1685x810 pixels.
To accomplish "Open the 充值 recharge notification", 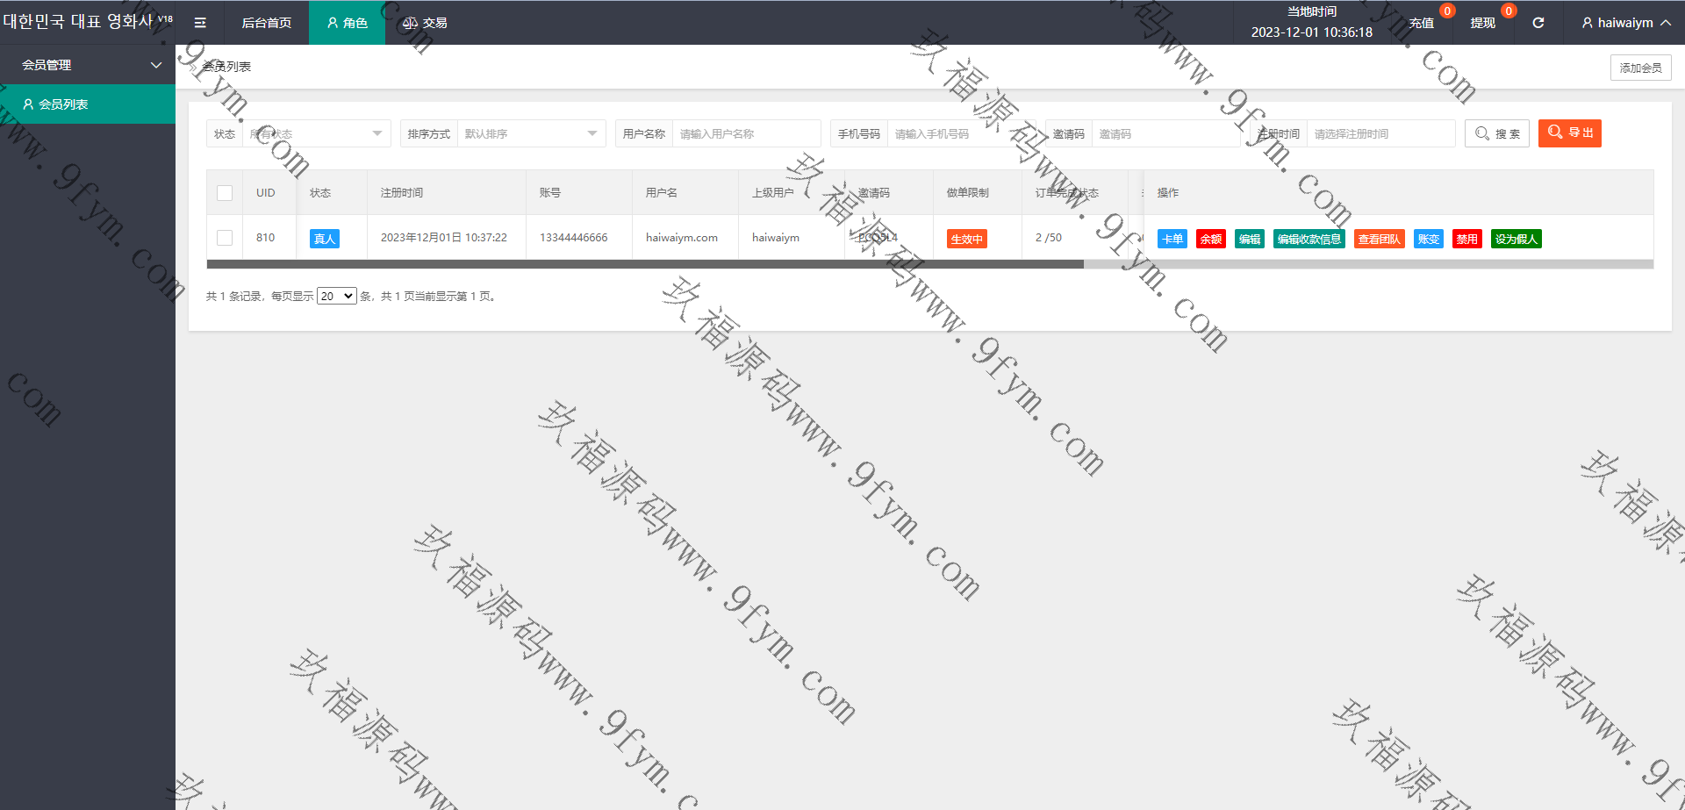I will tap(1421, 23).
